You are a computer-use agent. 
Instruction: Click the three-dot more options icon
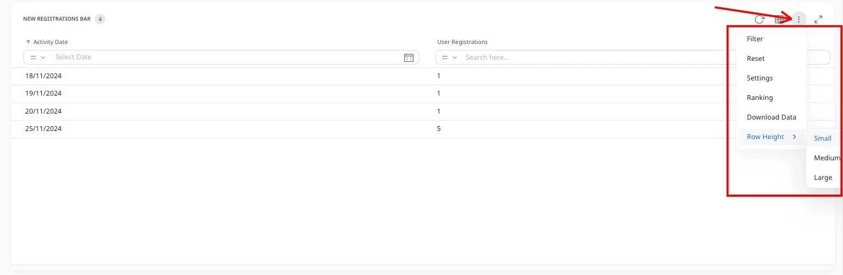798,20
